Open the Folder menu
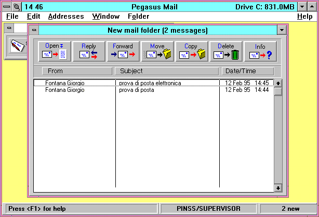 pyautogui.click(x=138, y=17)
